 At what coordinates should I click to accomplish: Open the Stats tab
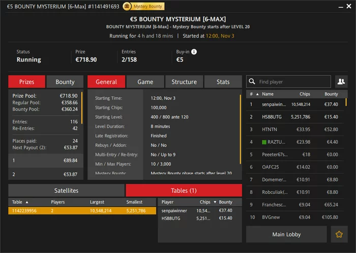coord(223,81)
